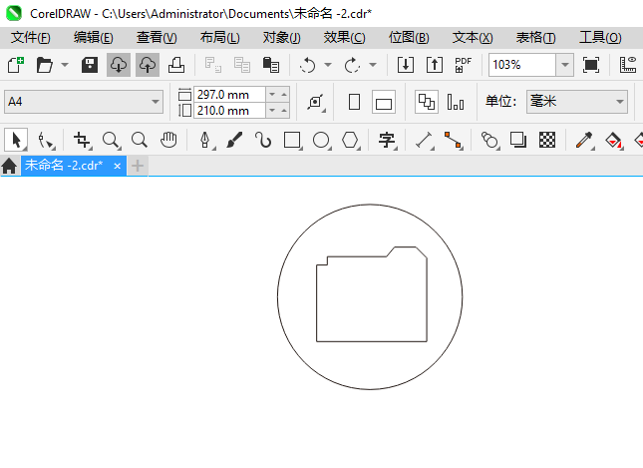Expand the Open recent files arrow
The height and width of the screenshot is (468, 643).
pyautogui.click(x=65, y=65)
